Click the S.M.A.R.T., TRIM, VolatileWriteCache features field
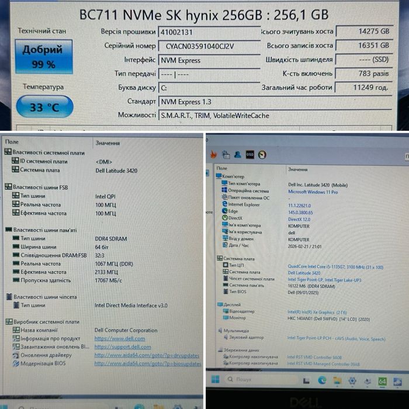The image size is (409, 409). click(x=275, y=116)
